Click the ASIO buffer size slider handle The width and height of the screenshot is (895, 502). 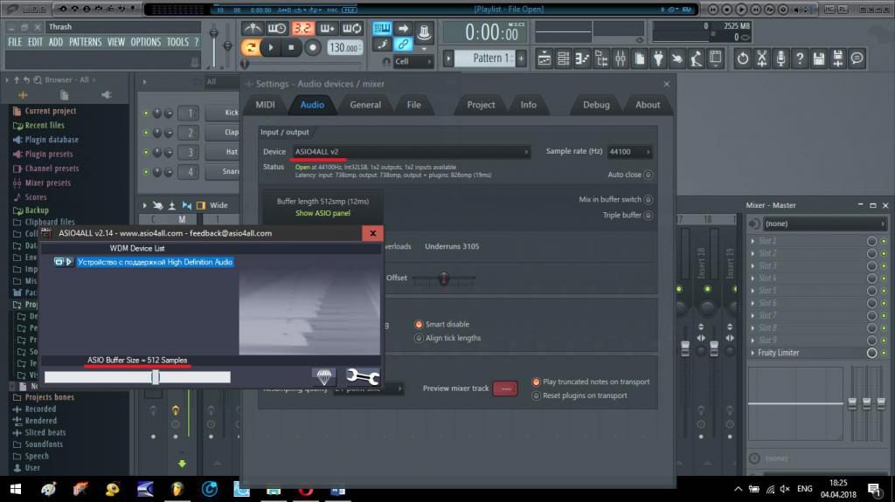click(x=156, y=377)
